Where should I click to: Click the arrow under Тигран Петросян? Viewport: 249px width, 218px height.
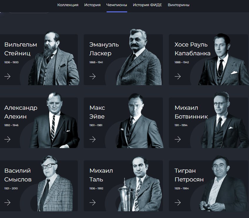(178, 202)
